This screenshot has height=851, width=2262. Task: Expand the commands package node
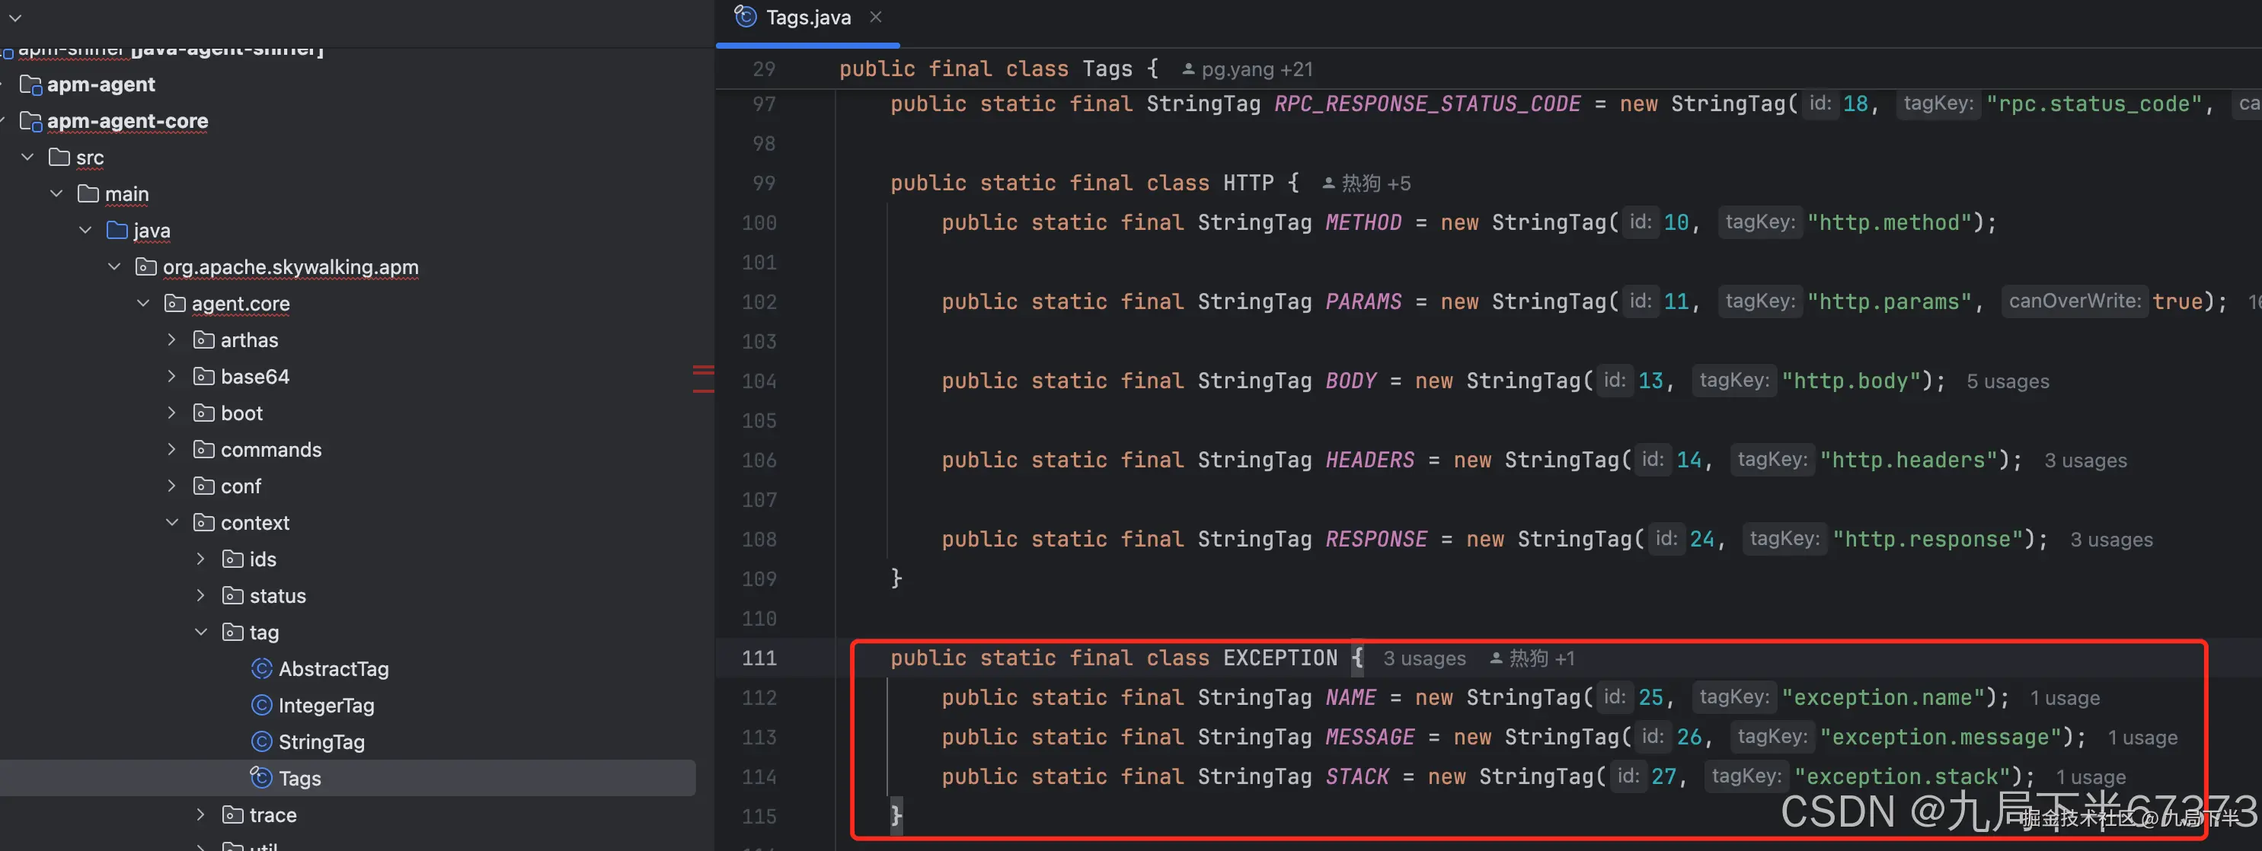pyautogui.click(x=172, y=450)
